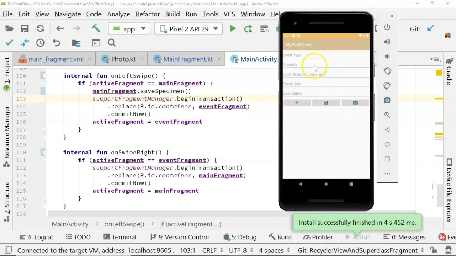Click the emulator side panel overview square
This screenshot has width=456, height=256.
coord(387,159)
